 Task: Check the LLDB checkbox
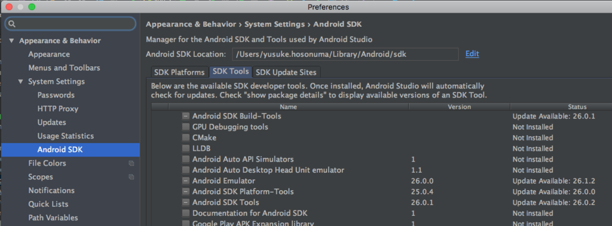tap(186, 149)
